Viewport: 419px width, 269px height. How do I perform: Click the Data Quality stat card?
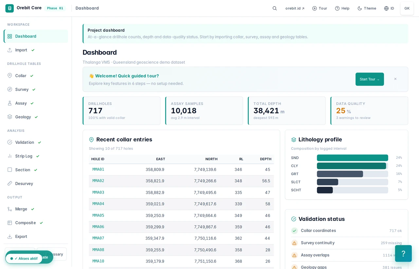[x=369, y=111]
